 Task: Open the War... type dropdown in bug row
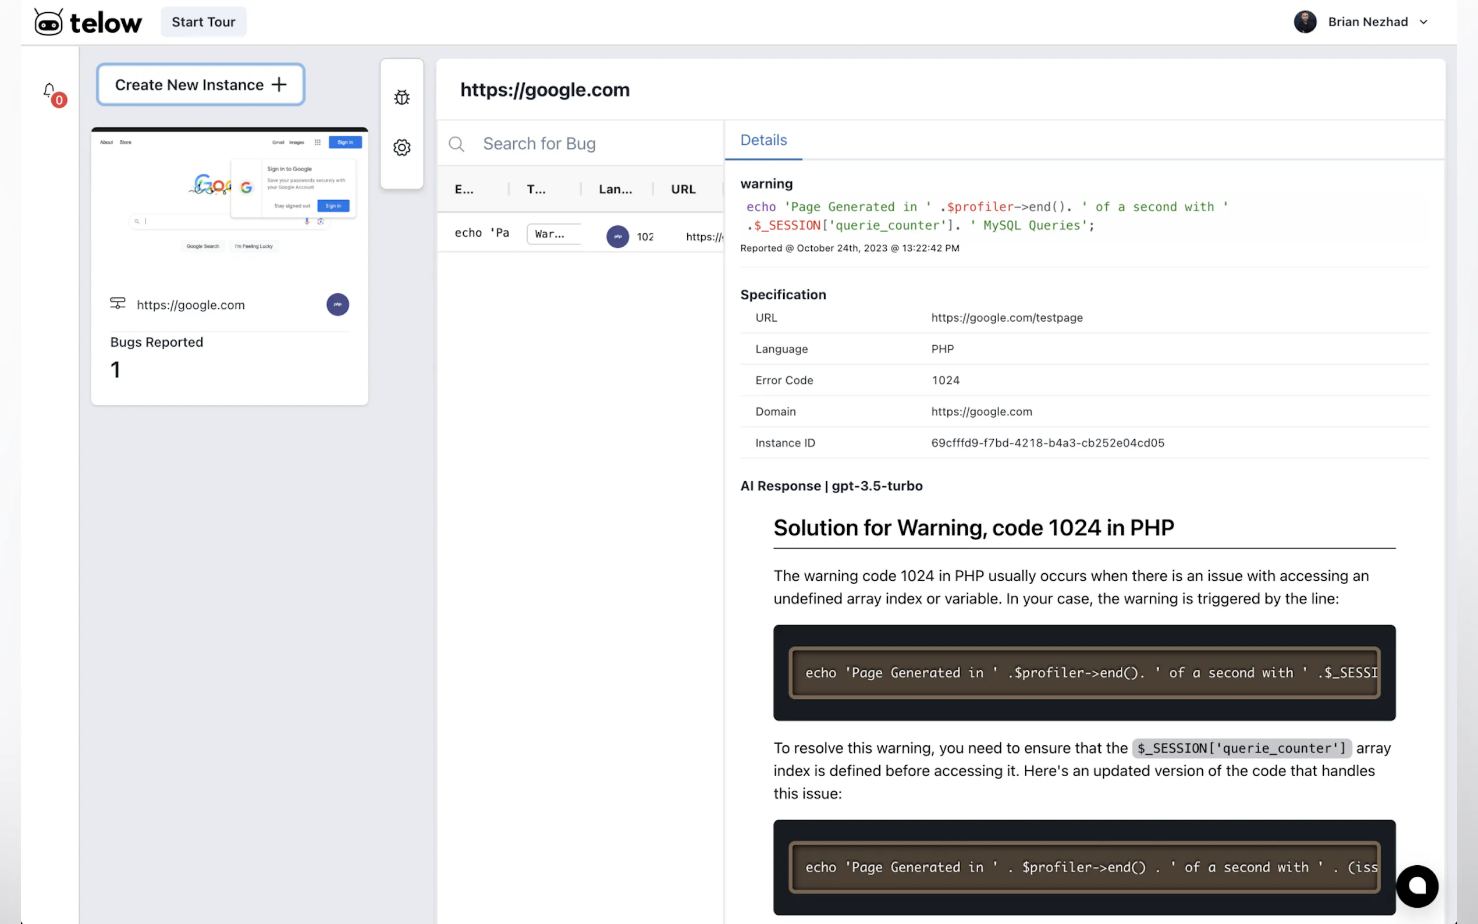553,234
